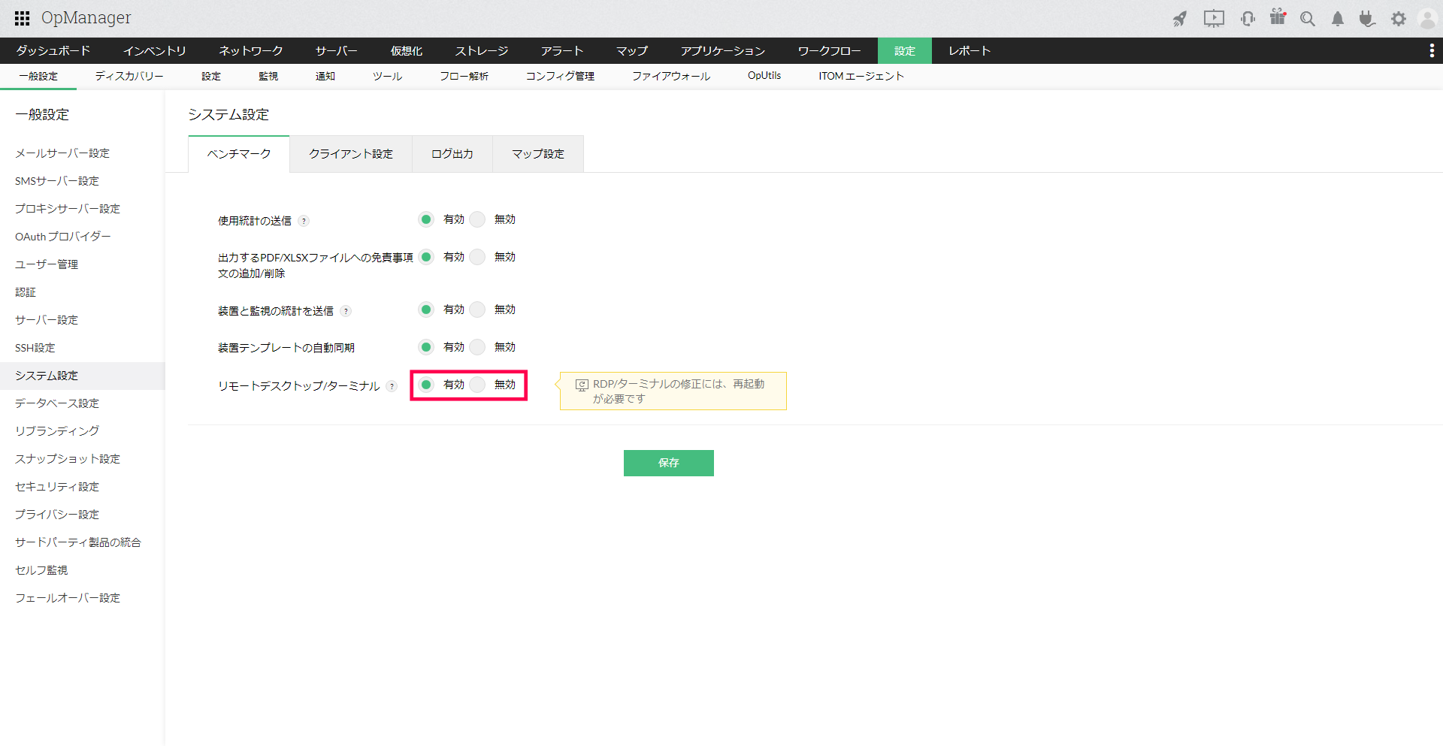Open インベントリ in the top navigation
Viewport: 1443px width, 746px height.
pyautogui.click(x=155, y=50)
